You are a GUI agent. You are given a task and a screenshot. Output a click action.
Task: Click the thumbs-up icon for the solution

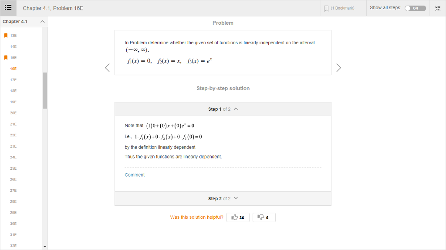(x=234, y=217)
